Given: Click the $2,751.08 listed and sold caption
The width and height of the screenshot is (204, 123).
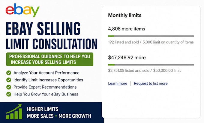Looking at the screenshot, I should [129, 70].
